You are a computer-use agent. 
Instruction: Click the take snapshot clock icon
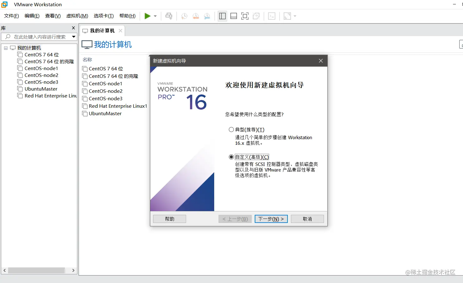pyautogui.click(x=184, y=16)
